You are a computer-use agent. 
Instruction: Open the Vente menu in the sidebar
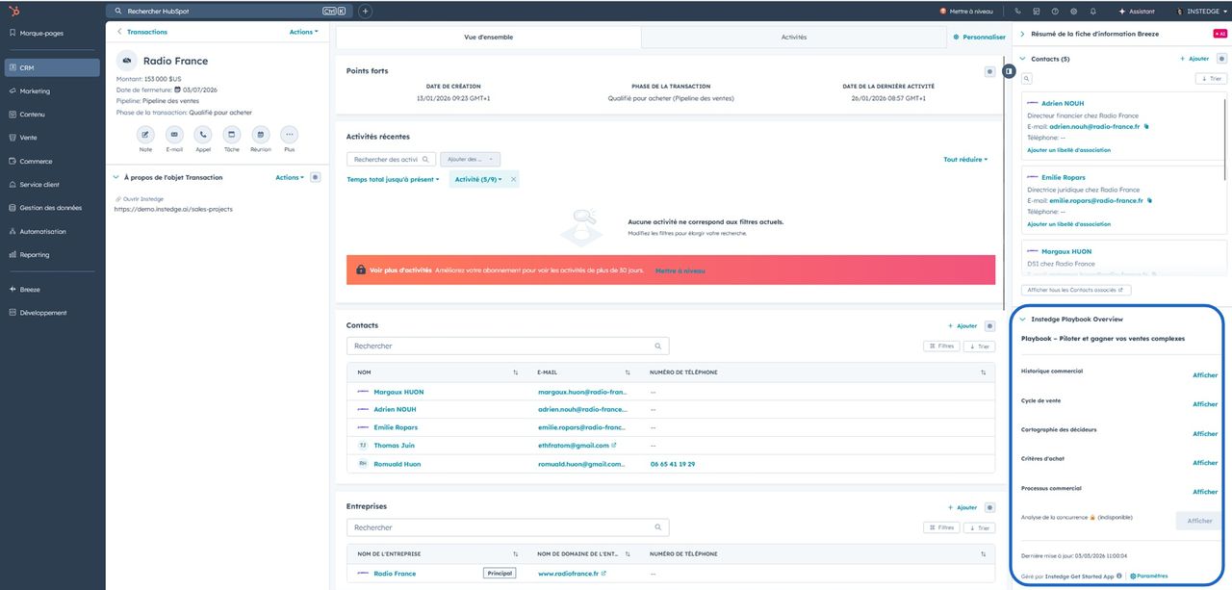click(x=23, y=137)
